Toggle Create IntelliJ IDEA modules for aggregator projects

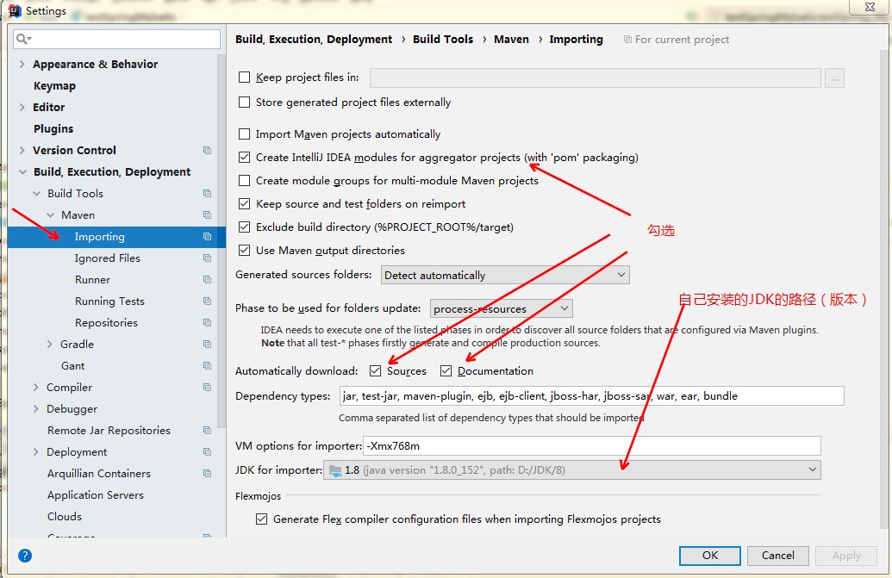[245, 158]
